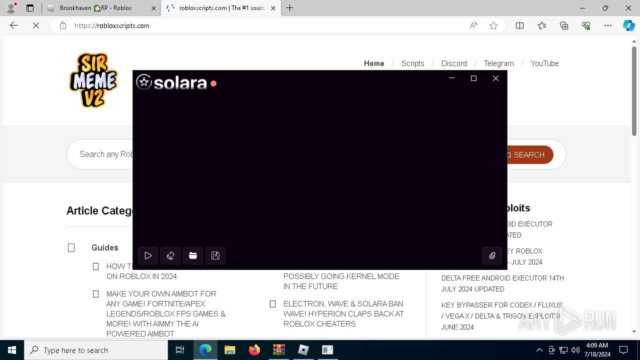Screen dimensions: 640x360
Task: Close the Brookhaven RP tab
Action: (x=153, y=8)
